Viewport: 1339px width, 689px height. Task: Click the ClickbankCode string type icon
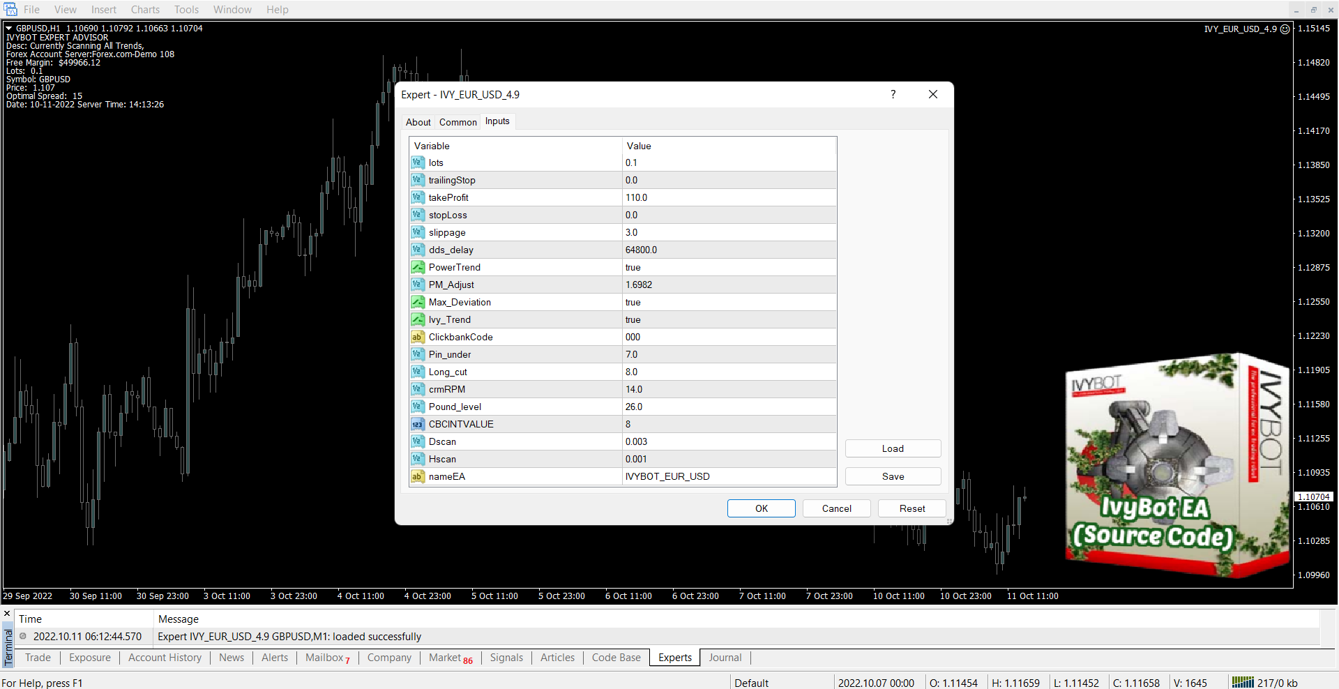coord(417,337)
